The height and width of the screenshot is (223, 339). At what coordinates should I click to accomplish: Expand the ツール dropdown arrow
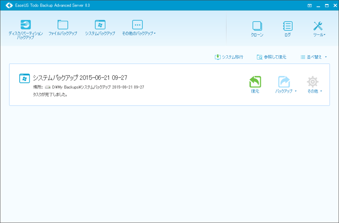pyautogui.click(x=325, y=35)
